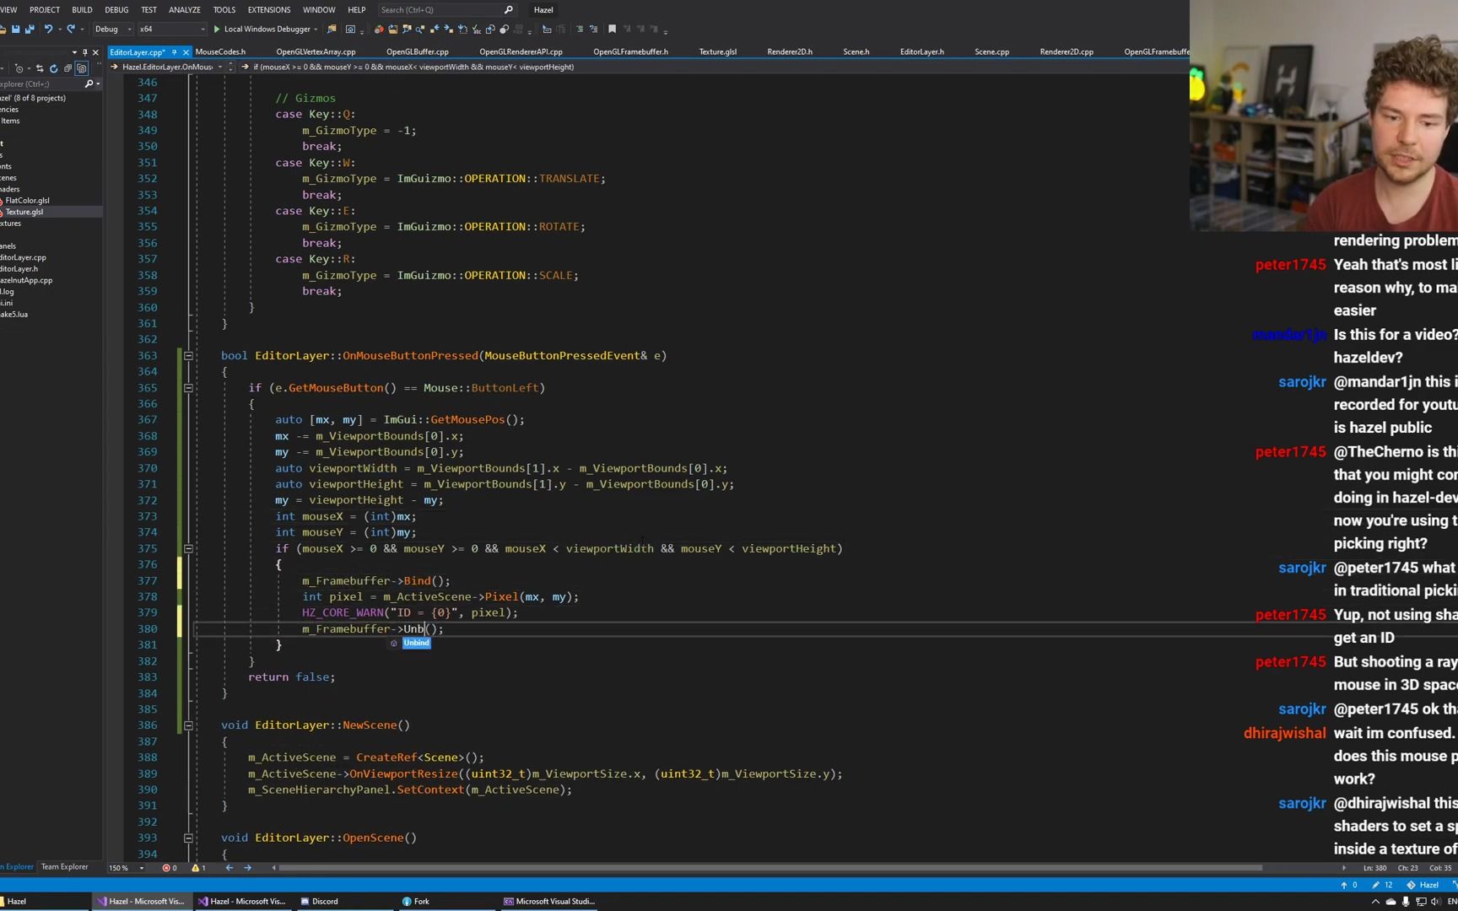This screenshot has width=1458, height=911.
Task: Switch to the Team Explorer tab
Action: pos(65,867)
